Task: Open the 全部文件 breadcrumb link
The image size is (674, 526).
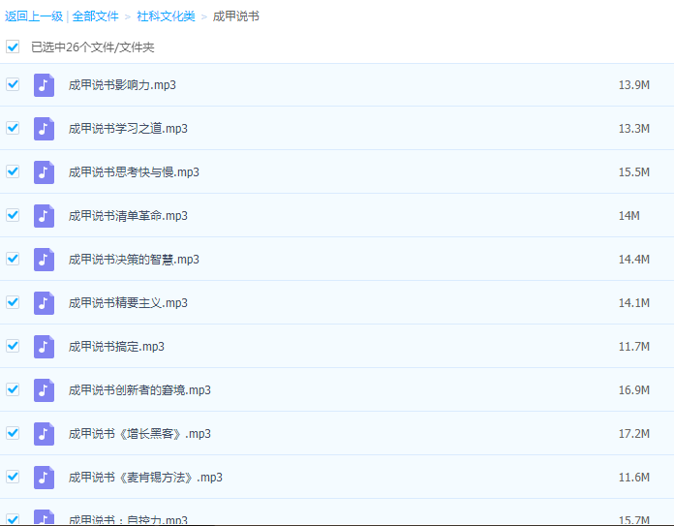Action: click(96, 16)
